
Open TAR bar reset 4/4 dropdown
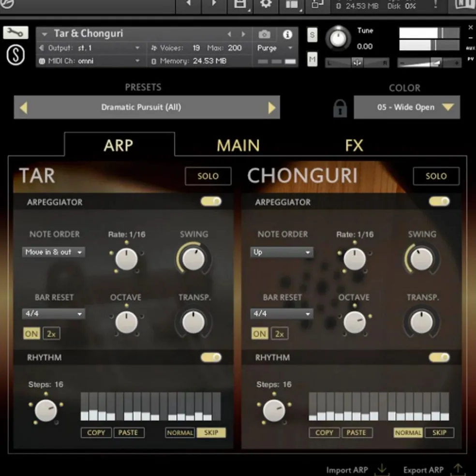point(54,313)
